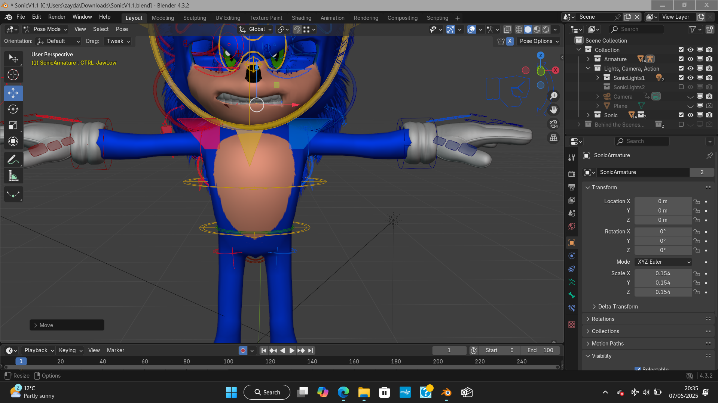This screenshot has width=718, height=403.
Task: Toggle X-ray display in viewport header
Action: coord(507,30)
